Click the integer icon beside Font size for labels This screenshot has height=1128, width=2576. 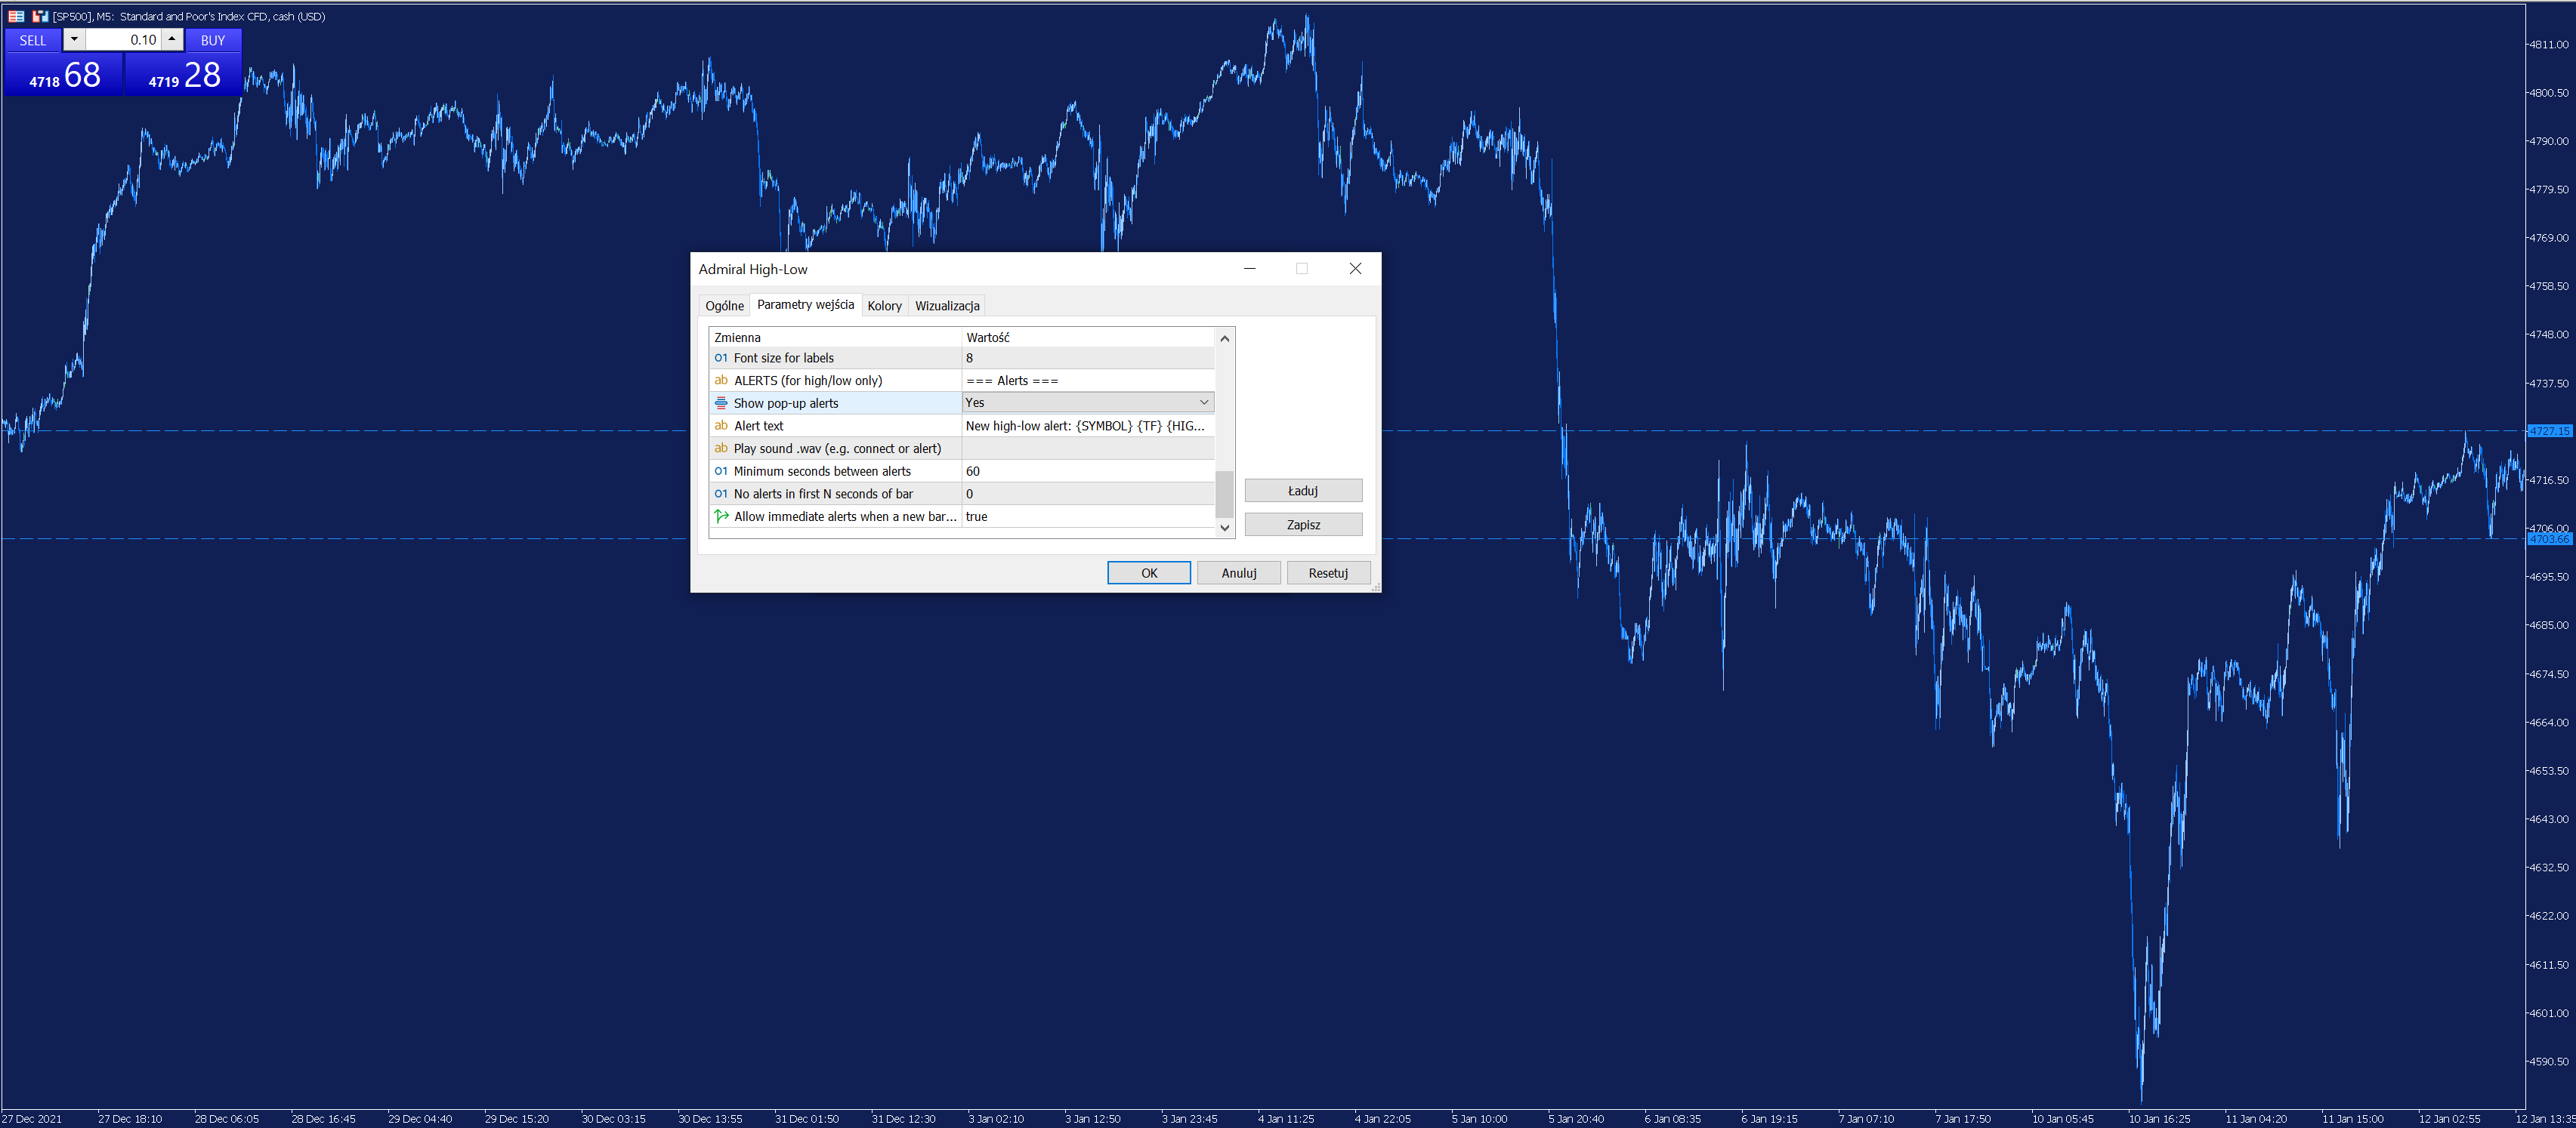(x=721, y=358)
